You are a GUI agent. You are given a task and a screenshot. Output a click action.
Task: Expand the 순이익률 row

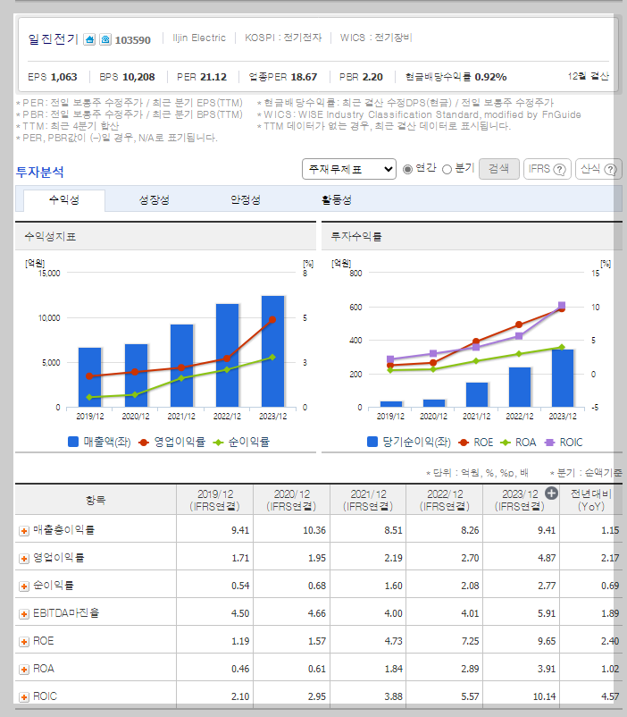click(24, 586)
